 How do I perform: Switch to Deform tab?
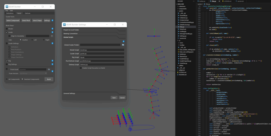tap(28, 13)
